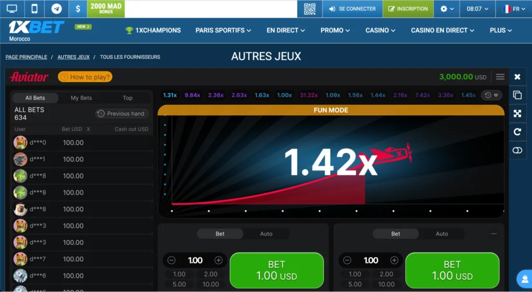Click the 1XBET Morocco logo
Image resolution: width=532 pixels, height=292 pixels.
click(x=36, y=31)
